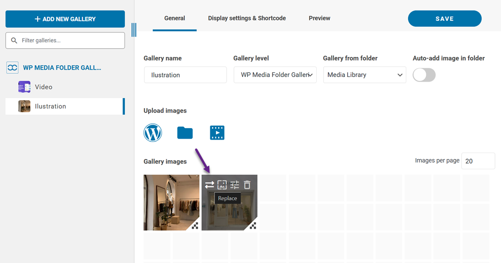Switch to Display settings & Shortcode tab
Viewport: 501px width, 263px height.
pos(247,19)
